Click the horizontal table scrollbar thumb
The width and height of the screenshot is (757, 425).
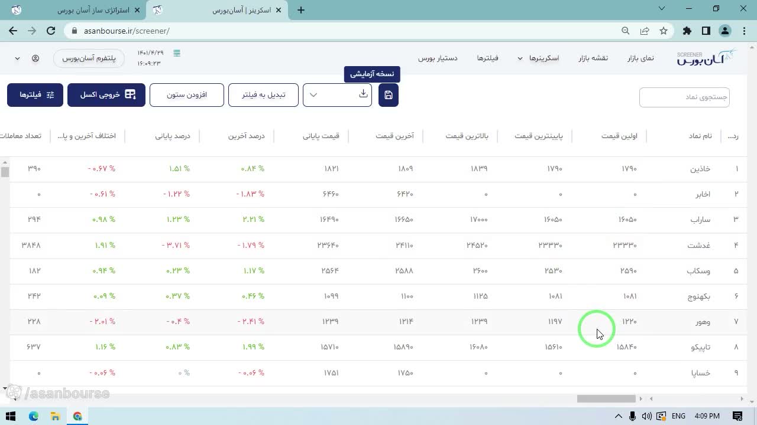[x=606, y=398]
